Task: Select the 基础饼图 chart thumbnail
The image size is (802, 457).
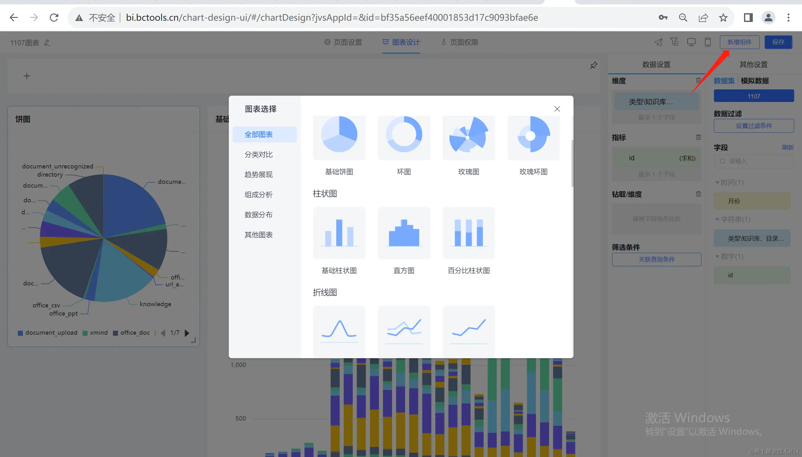Action: click(339, 137)
